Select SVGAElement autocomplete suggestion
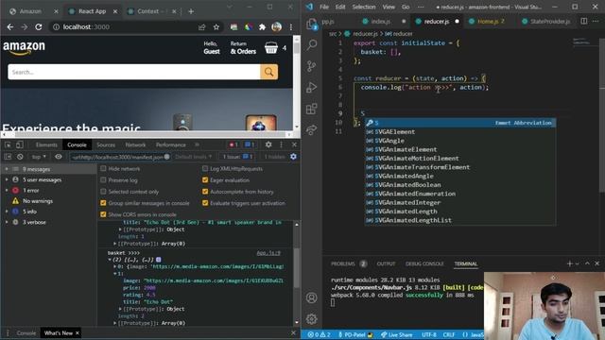 (x=460, y=132)
